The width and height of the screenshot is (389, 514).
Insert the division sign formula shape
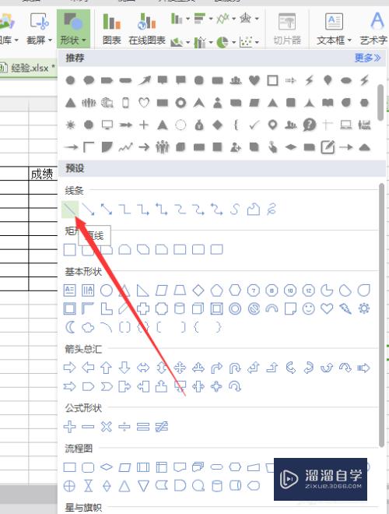[x=124, y=427]
